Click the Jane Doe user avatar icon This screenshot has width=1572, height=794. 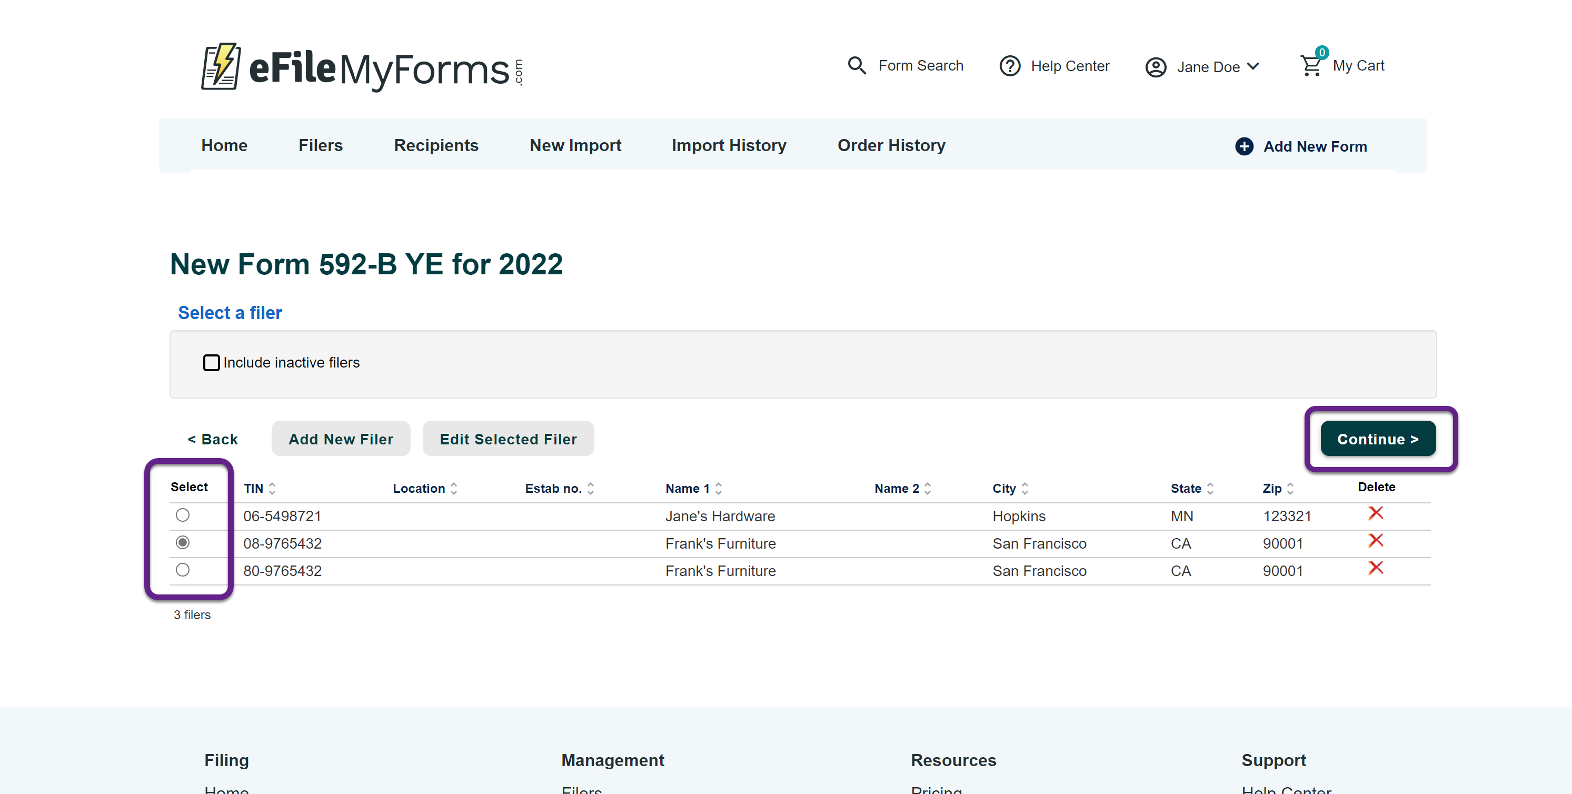point(1155,66)
